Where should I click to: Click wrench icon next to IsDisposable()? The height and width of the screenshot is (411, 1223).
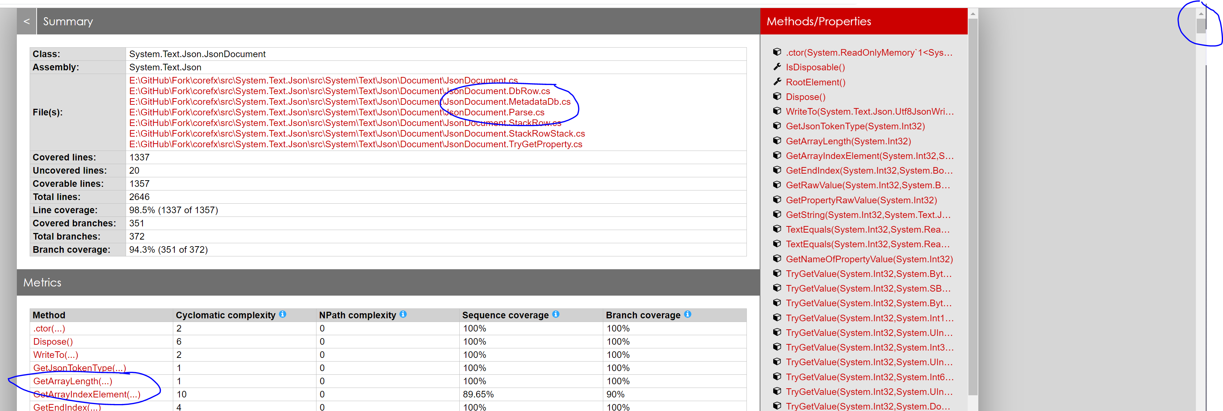point(777,67)
